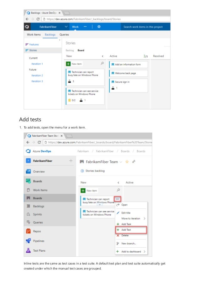Switch to Backlog view under Stories
This screenshot has width=200, height=283.
[70, 50]
